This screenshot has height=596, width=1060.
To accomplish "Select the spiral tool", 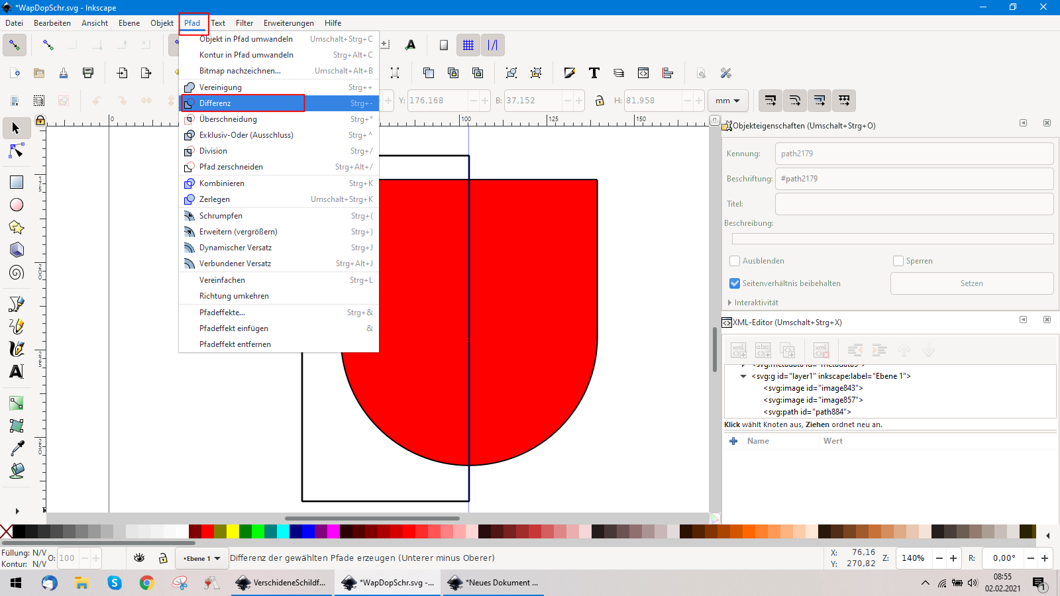I will point(17,273).
